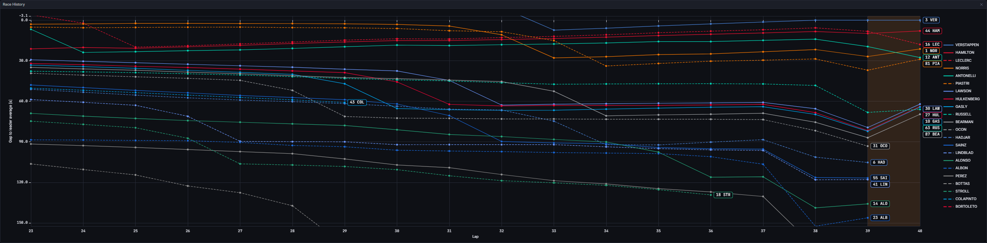Hide the LECLERC legend entry
This screenshot has height=243, width=987.
957,61
